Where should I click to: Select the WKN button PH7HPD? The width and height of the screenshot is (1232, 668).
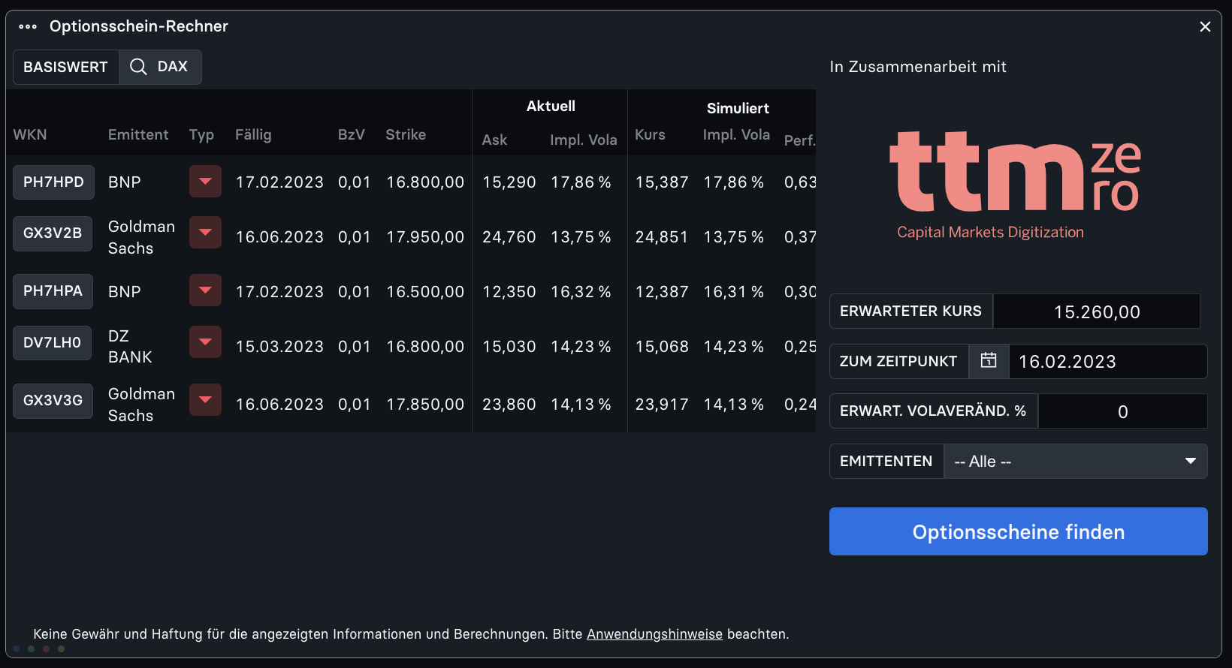[x=53, y=182]
